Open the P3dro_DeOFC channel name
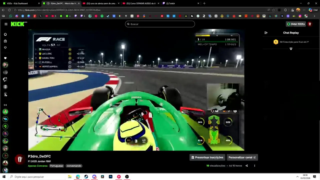 pos(39,156)
